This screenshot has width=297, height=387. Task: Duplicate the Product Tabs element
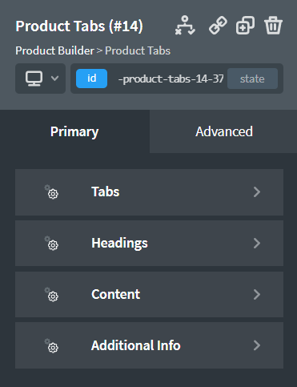coord(245,26)
